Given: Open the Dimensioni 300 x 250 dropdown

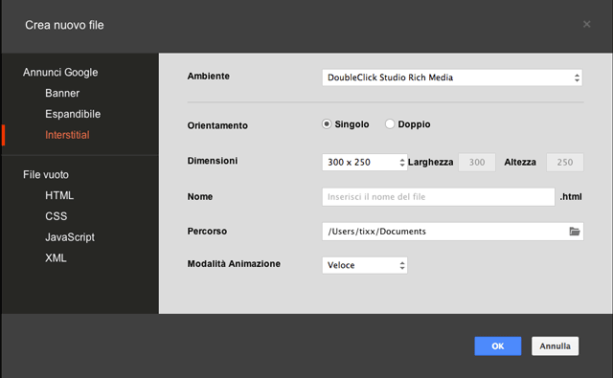Looking at the screenshot, I should pyautogui.click(x=365, y=162).
